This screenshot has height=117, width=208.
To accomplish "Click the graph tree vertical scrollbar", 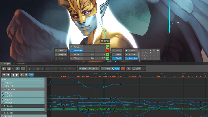I will [x=46, y=95].
